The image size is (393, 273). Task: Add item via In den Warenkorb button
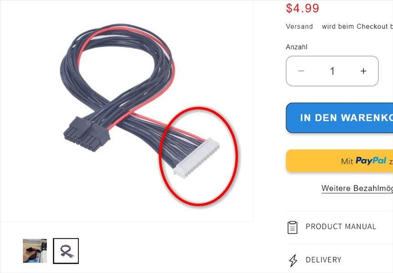point(339,117)
